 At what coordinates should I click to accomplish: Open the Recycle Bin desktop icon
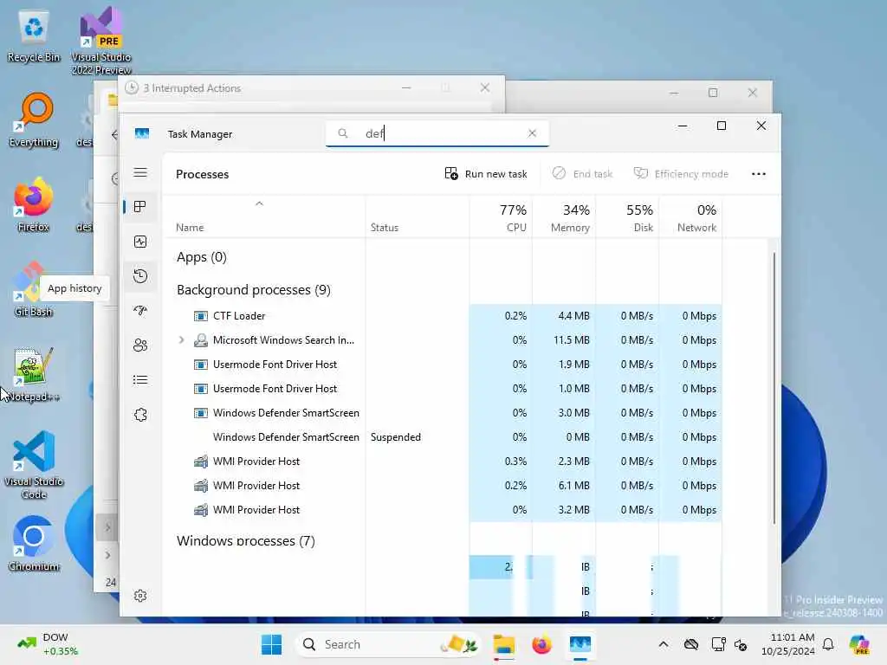pos(34,36)
